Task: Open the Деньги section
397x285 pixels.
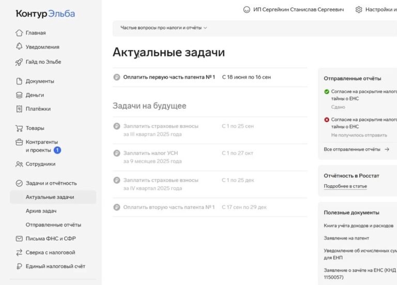Action: coord(35,95)
